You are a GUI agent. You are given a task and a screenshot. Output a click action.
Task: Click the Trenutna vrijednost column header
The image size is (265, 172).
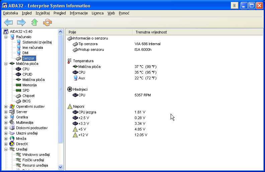(151, 32)
